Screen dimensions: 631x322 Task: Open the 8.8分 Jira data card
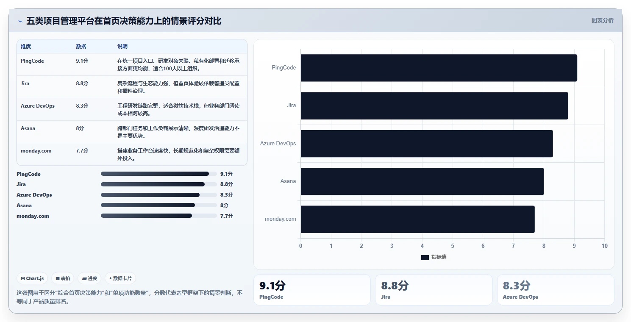pos(434,290)
